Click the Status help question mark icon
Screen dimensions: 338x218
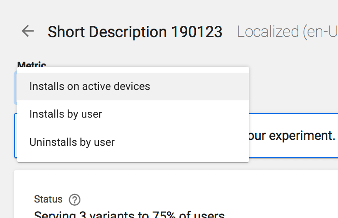75,199
